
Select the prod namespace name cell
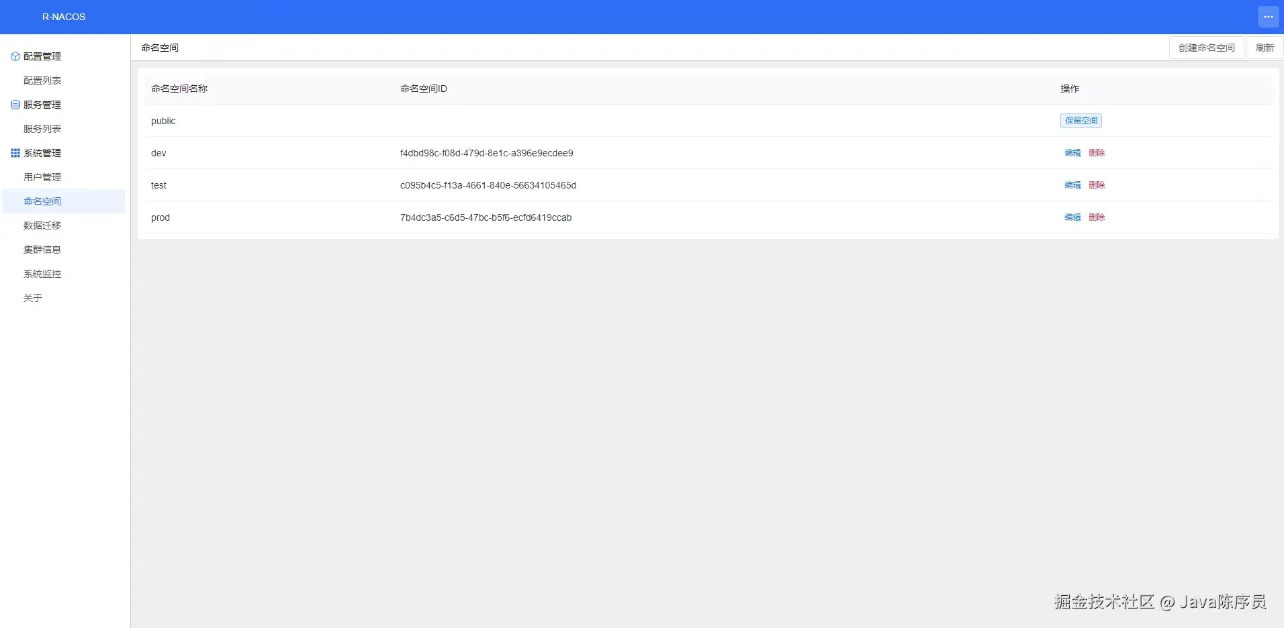pos(160,217)
